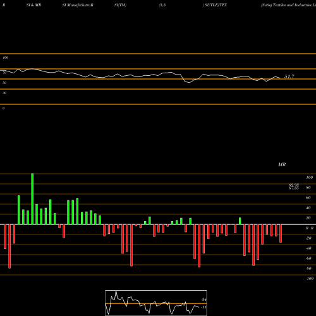Click the 'SI MunafaSutraR' header label
This screenshot has width=316, height=316.
pos(78,5)
